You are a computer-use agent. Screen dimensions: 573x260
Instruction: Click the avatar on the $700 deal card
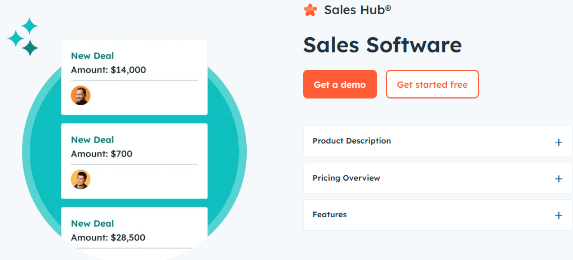click(81, 180)
